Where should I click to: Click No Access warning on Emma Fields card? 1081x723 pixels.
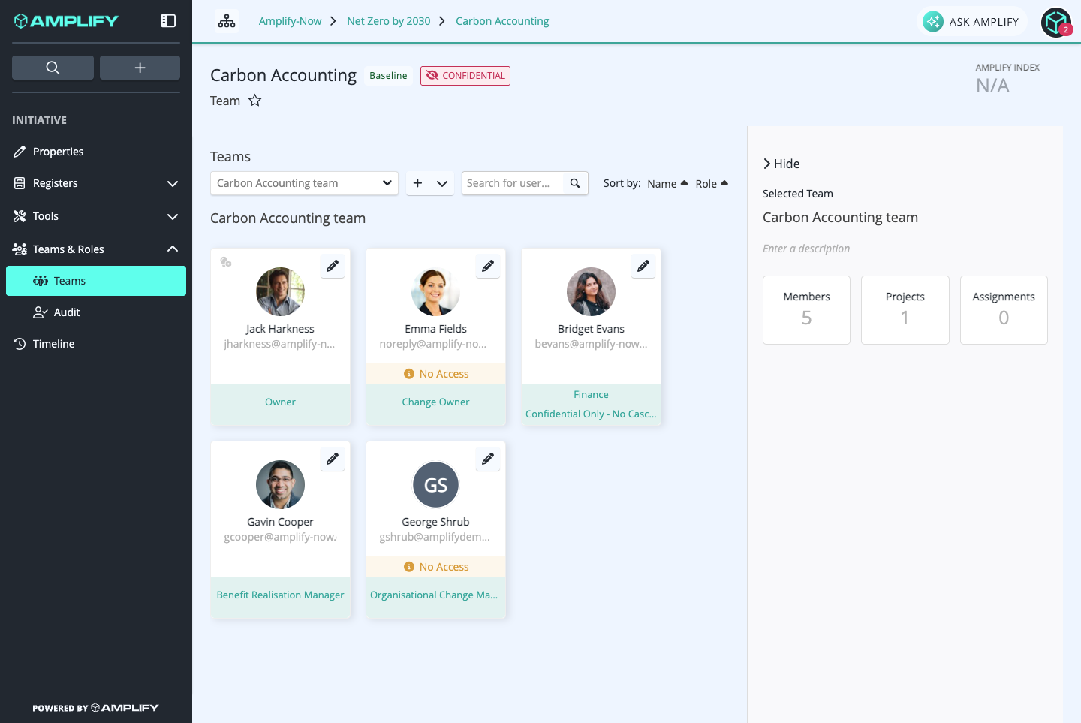point(435,374)
